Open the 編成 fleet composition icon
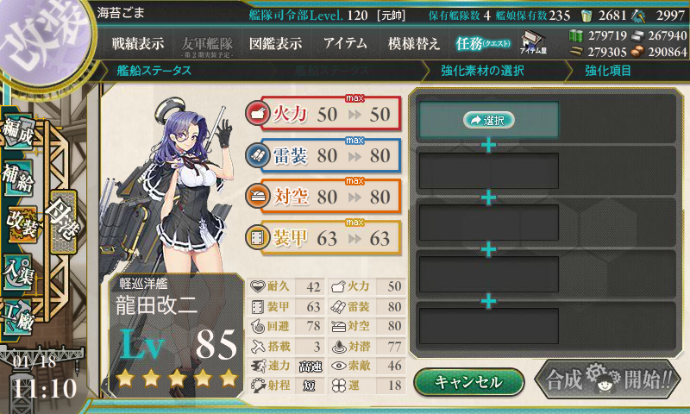This screenshot has width=690, height=414. 18,132
